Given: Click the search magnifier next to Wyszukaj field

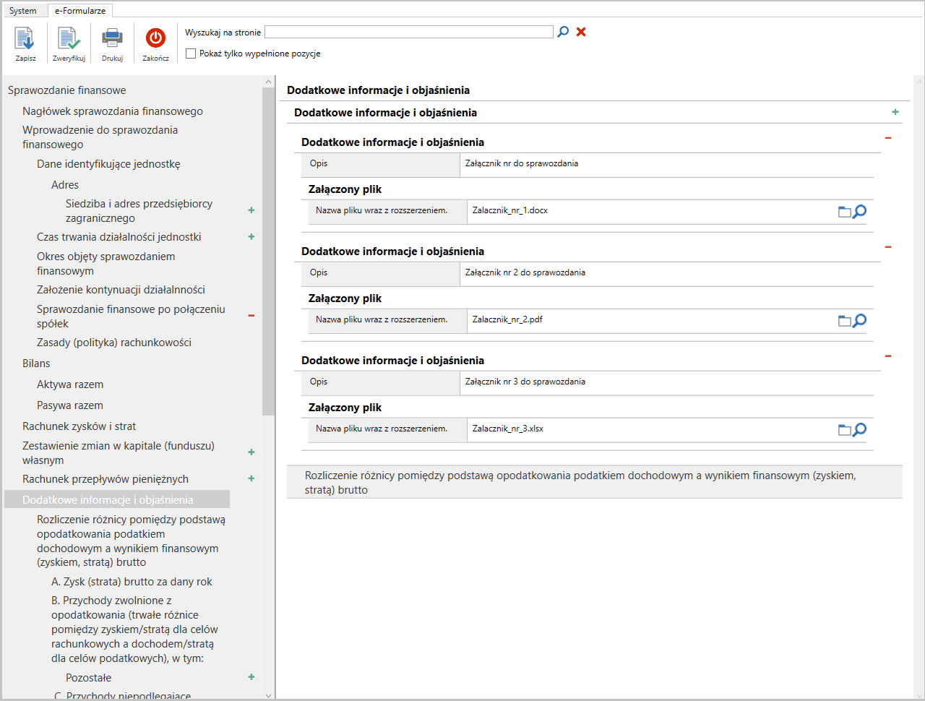Looking at the screenshot, I should [563, 31].
